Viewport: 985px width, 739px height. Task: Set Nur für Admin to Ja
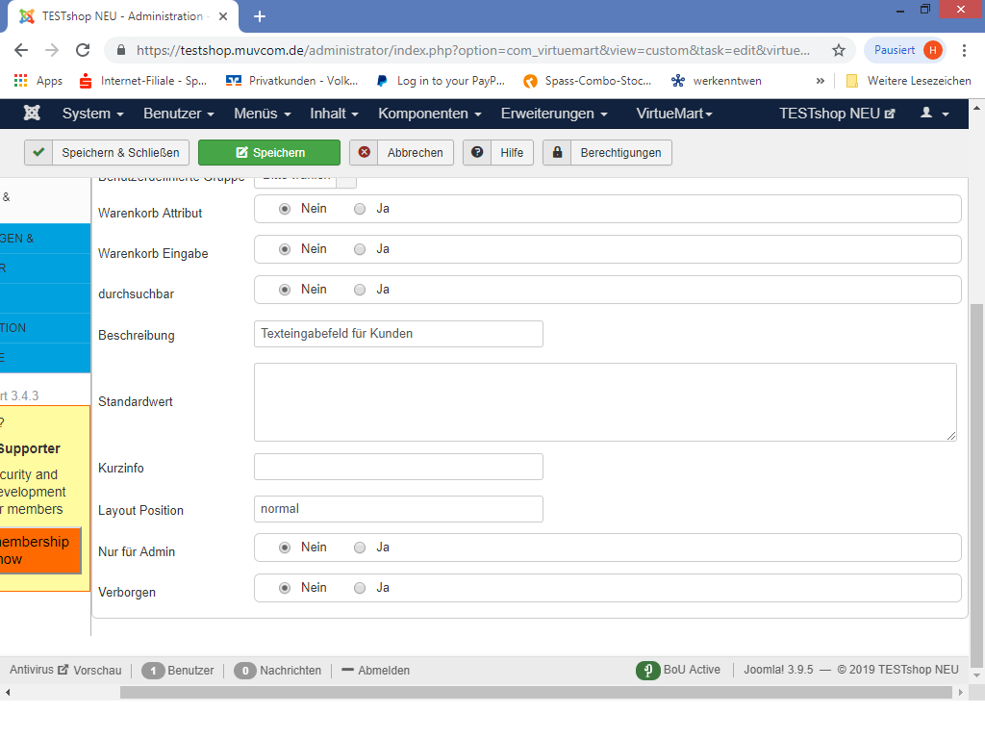(x=360, y=548)
